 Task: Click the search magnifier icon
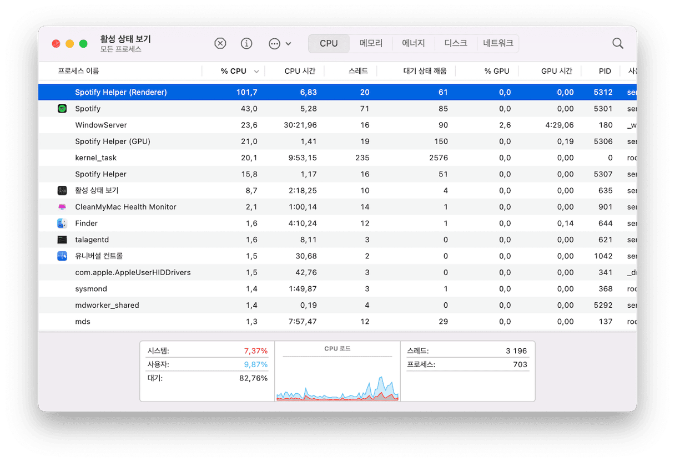pos(617,43)
